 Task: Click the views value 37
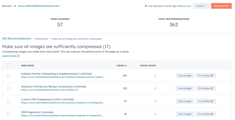[x=125, y=101]
